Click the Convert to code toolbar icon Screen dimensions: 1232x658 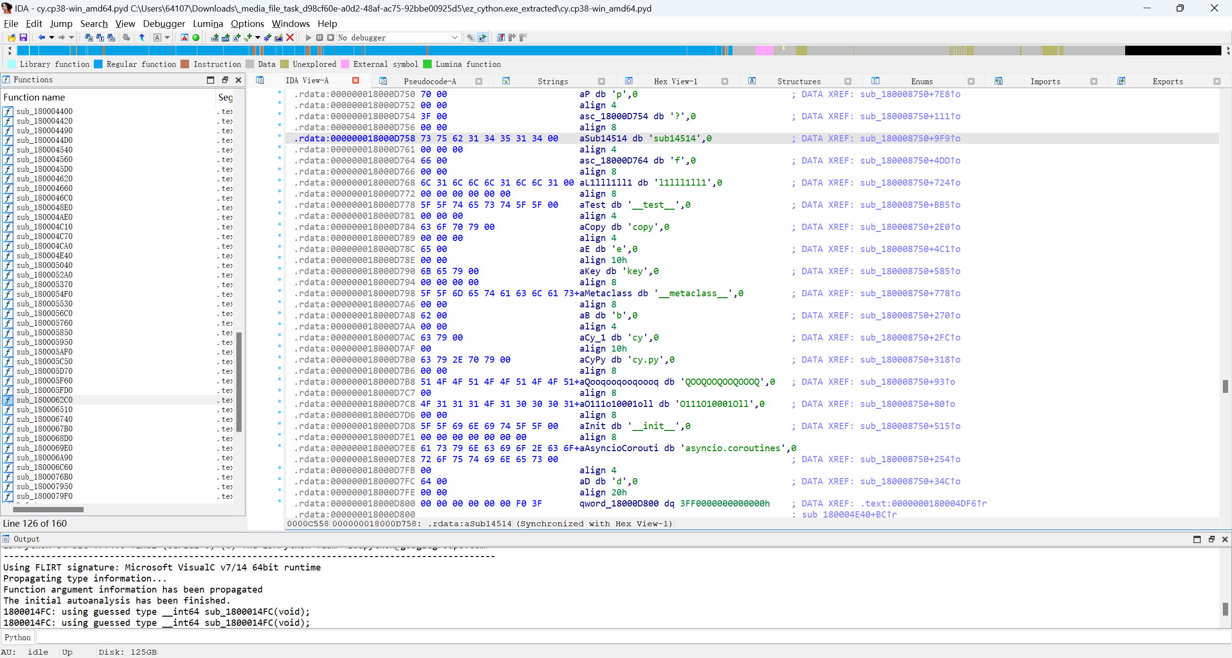[x=215, y=38]
